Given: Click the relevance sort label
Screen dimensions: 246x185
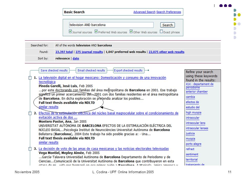Looking at the screenshot, I should (63, 59).
